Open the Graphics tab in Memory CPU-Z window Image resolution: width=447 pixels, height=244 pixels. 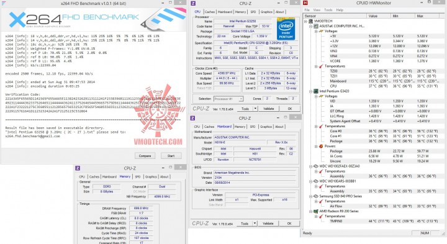tap(151, 177)
